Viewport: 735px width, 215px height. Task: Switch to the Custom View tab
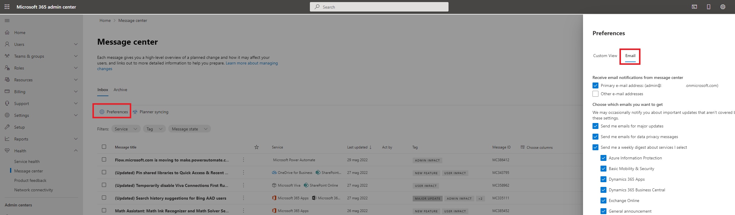[x=605, y=56]
